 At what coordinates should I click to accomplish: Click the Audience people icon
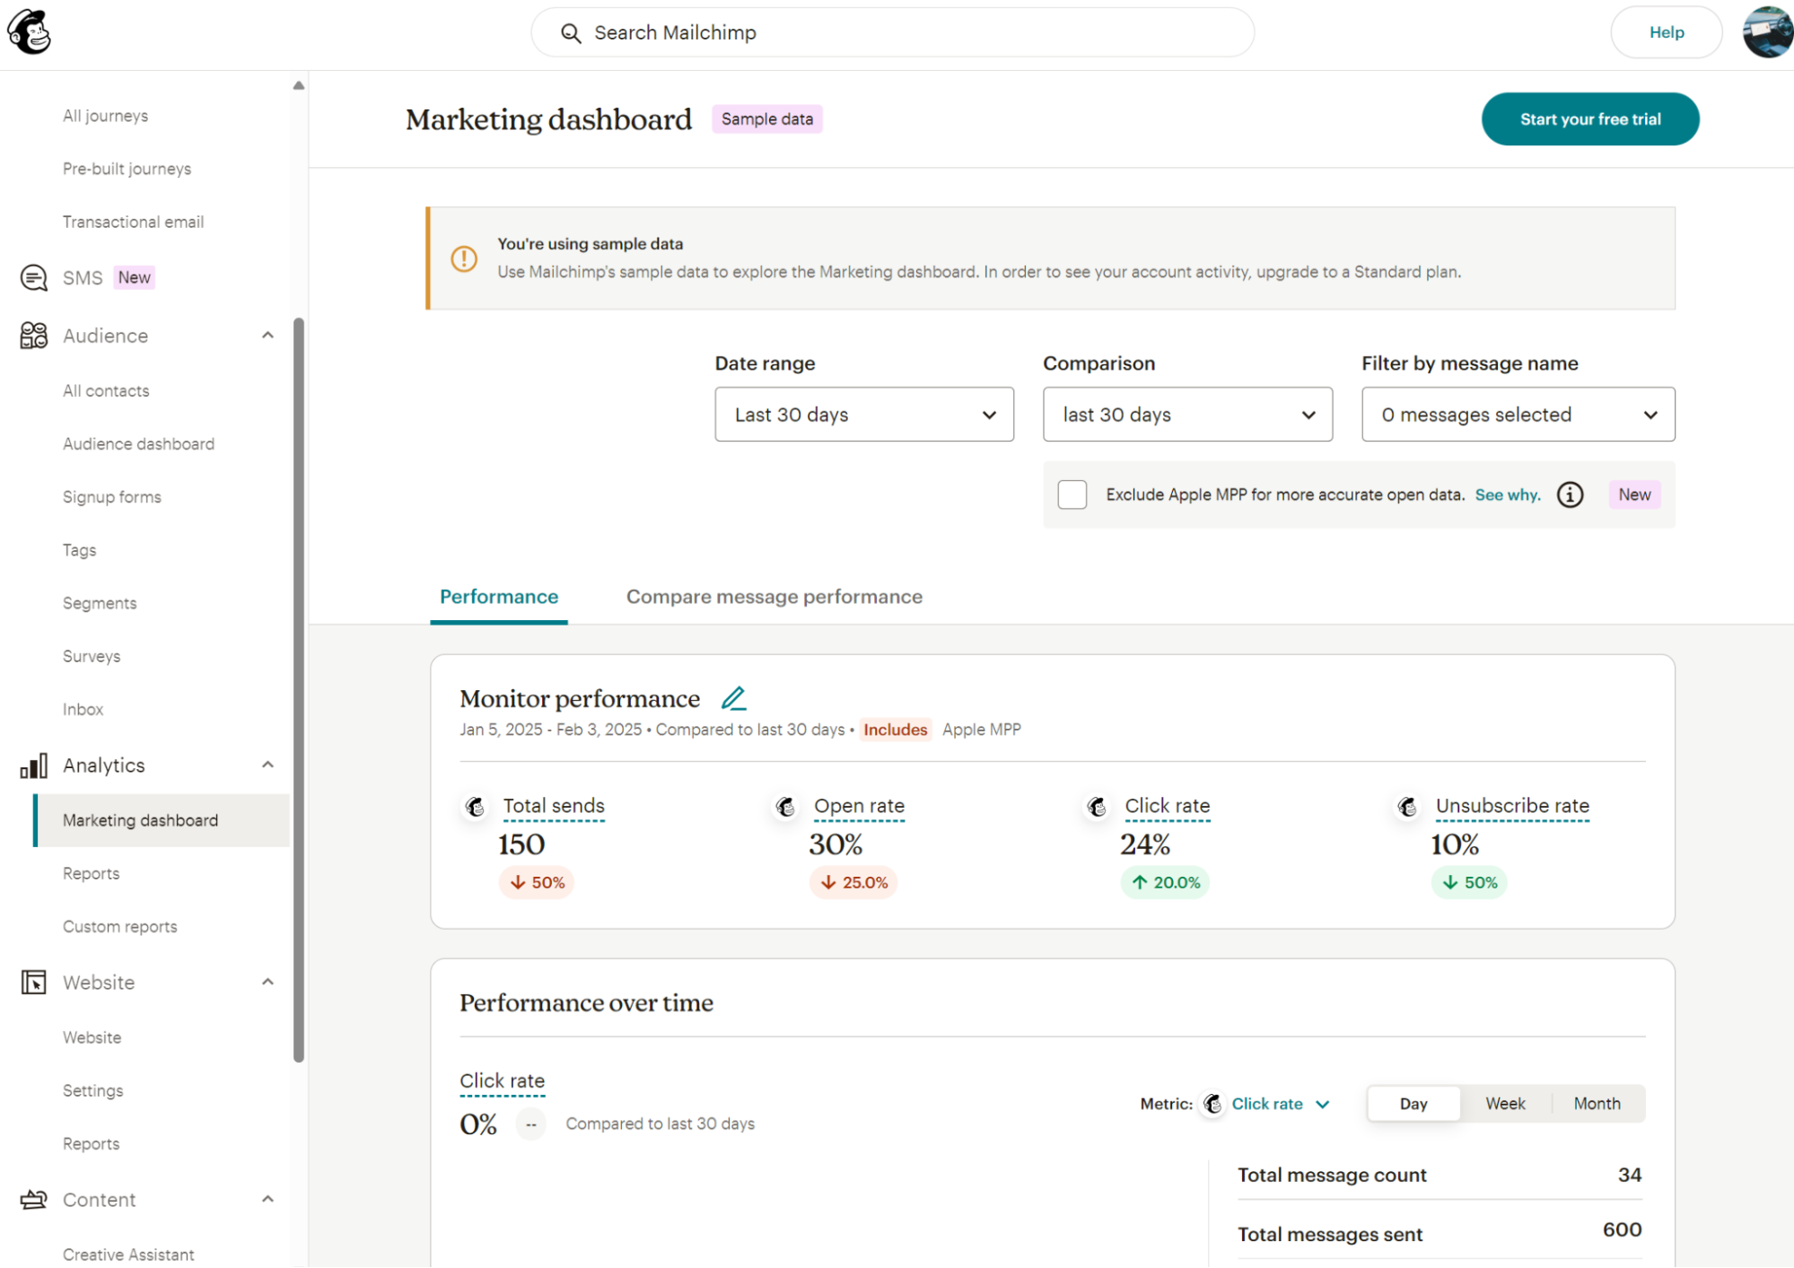(33, 336)
